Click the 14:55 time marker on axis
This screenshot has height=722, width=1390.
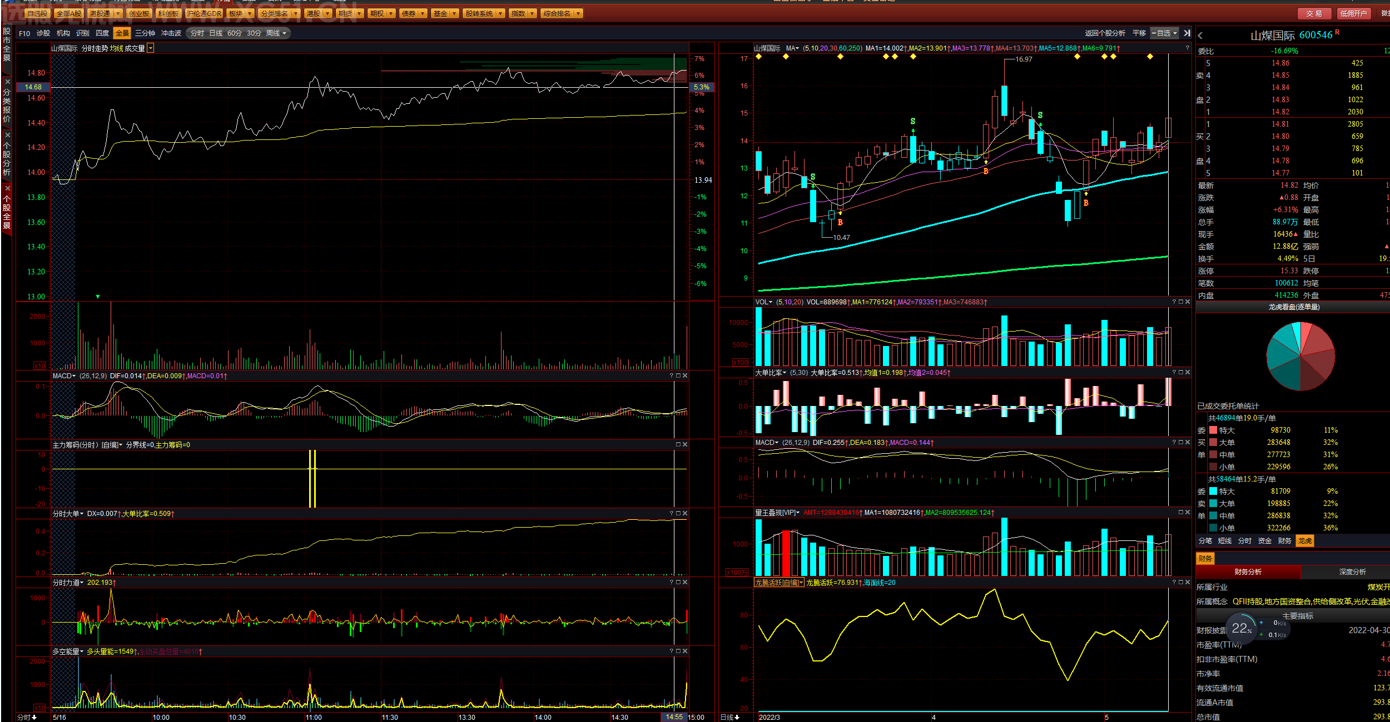[674, 717]
